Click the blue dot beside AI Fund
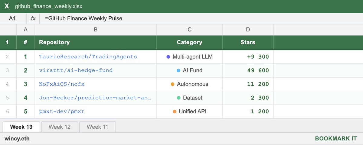This screenshot has width=363, height=145. pyautogui.click(x=178, y=70)
